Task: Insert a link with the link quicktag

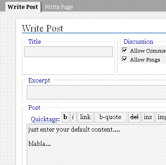Action: (x=85, y=117)
